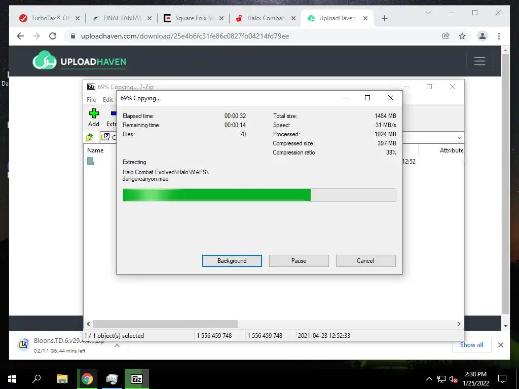
Task: Open the Chrome profile icon
Action: coord(483,36)
